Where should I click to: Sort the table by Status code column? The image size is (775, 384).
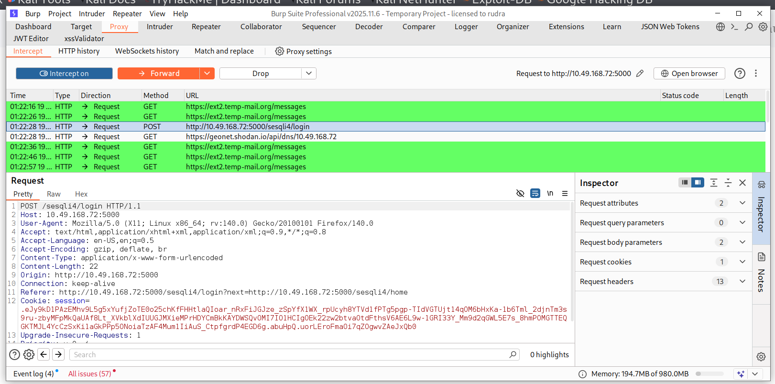pos(691,95)
